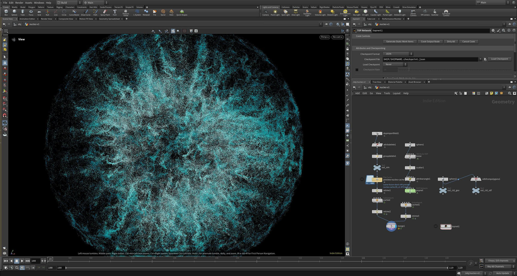Open the Load Checkpoint 'Never' dropdown
Screen dimensions: 517x276
(395, 64)
